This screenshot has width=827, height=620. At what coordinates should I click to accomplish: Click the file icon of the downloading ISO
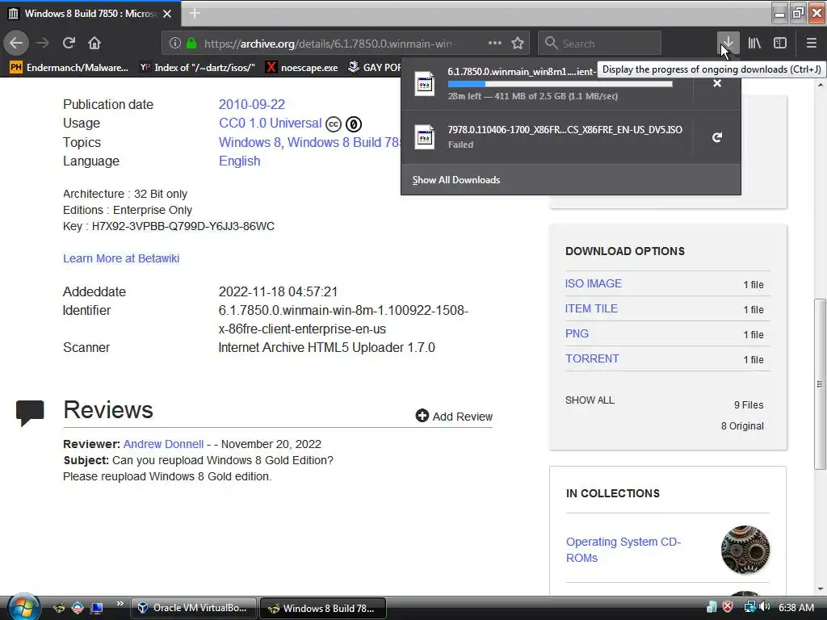click(425, 83)
